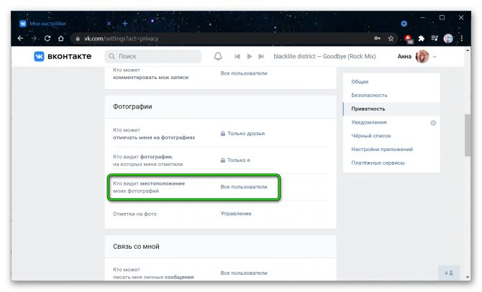Expand the profile dropdown chevron next to Анна

(435, 57)
